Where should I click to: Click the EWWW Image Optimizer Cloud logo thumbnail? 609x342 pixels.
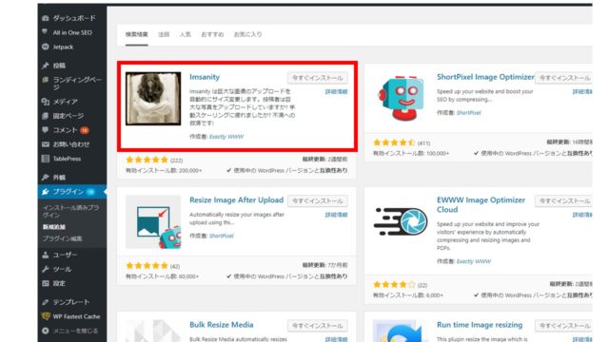coord(401,221)
